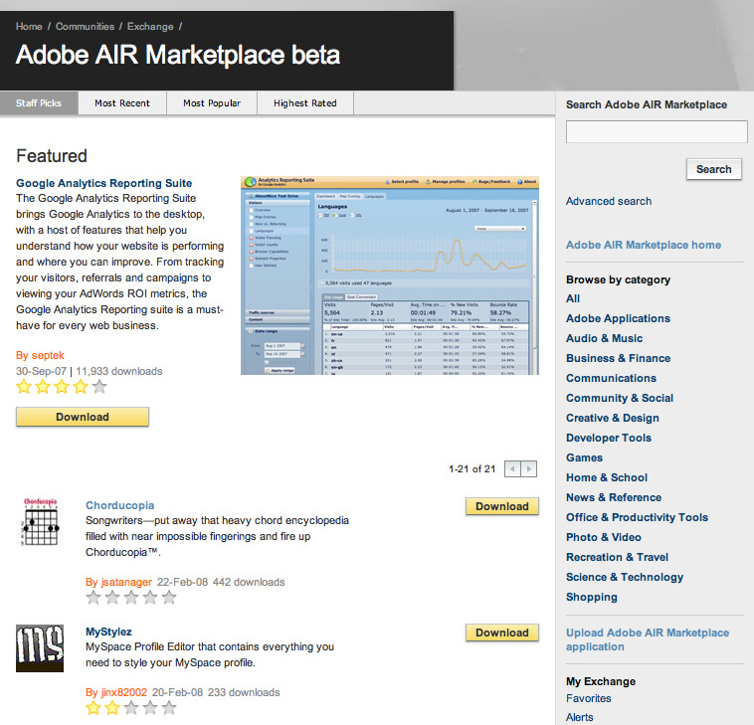Rate Chorducopia with the first star
The width and height of the screenshot is (754, 725).
coord(94,598)
